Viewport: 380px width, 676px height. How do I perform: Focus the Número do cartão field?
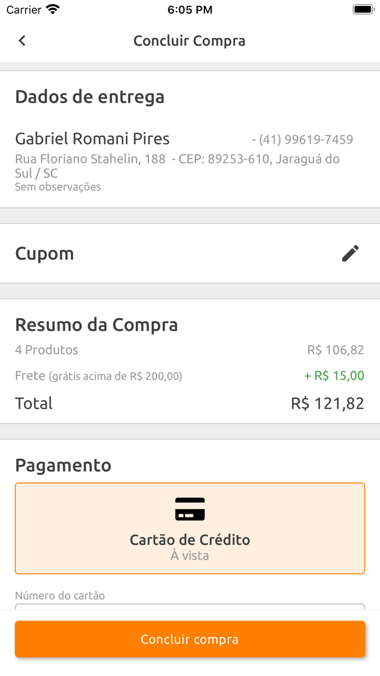[189, 606]
